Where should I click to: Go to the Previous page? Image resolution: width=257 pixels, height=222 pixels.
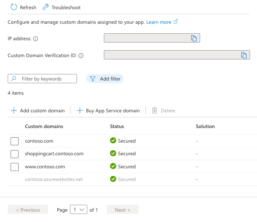coord(28,210)
